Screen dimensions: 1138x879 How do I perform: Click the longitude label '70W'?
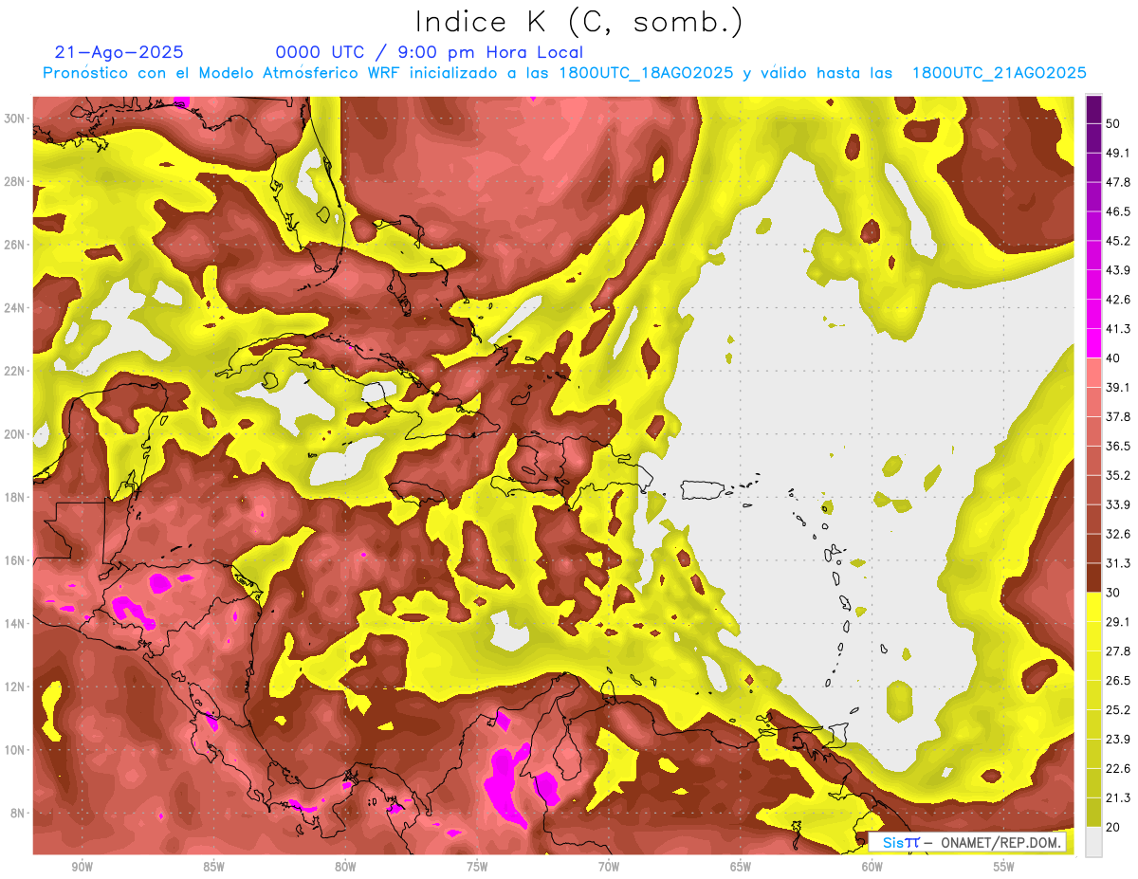(x=609, y=866)
